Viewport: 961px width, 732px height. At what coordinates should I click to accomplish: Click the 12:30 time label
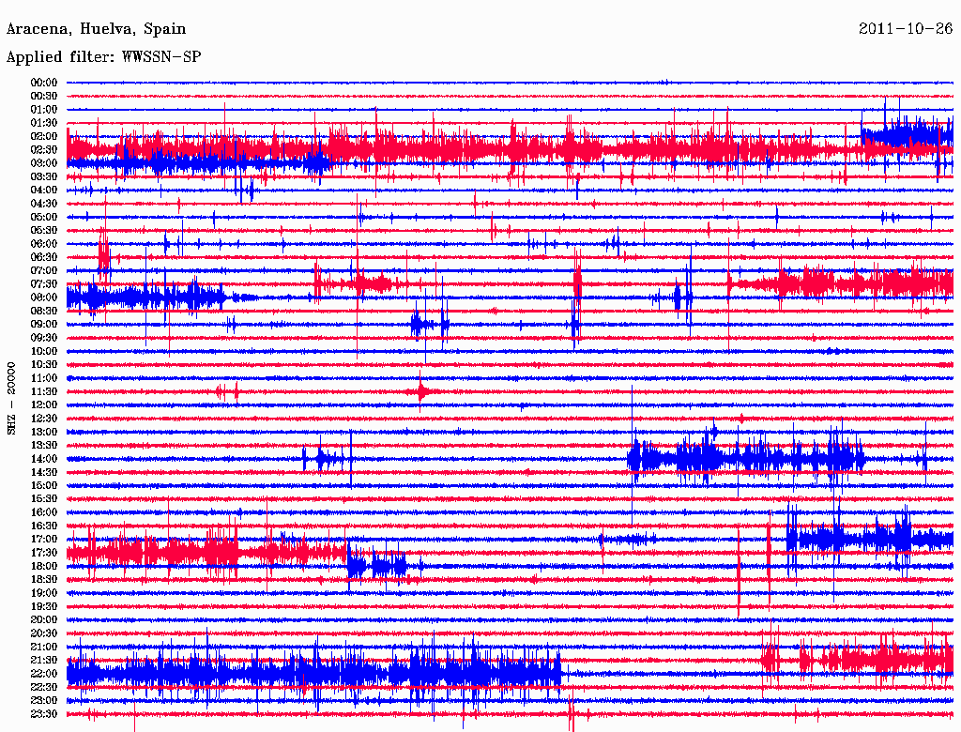pos(43,419)
